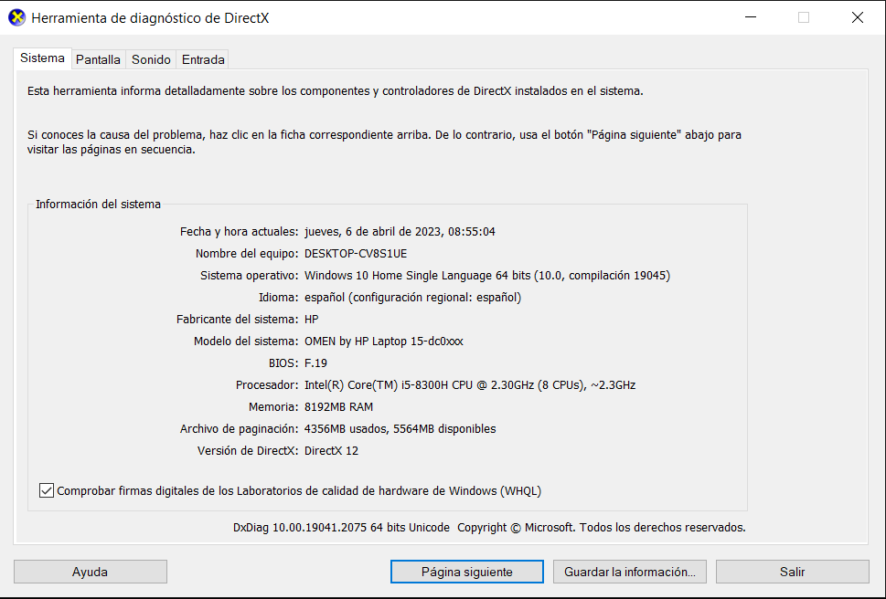Click the DirectX logo icon in the title bar

17,17
